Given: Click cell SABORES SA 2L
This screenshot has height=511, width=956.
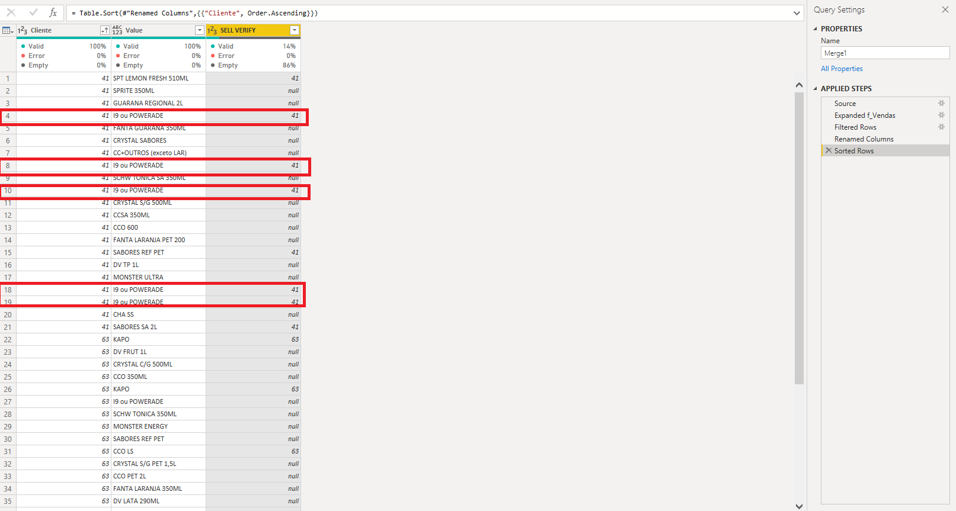Looking at the screenshot, I should pyautogui.click(x=158, y=327).
